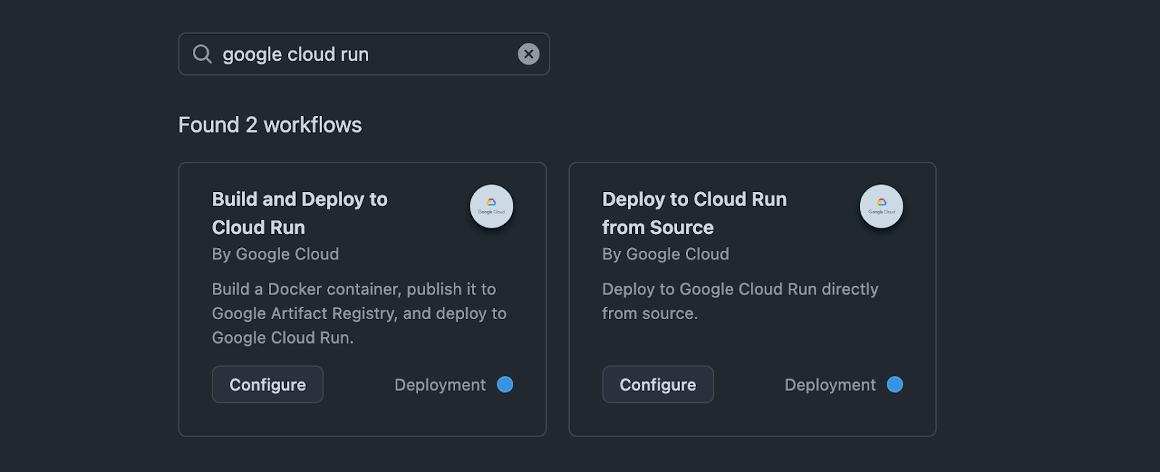
Task: Configure Build and Deploy to Cloud Run workflow
Action: point(268,384)
